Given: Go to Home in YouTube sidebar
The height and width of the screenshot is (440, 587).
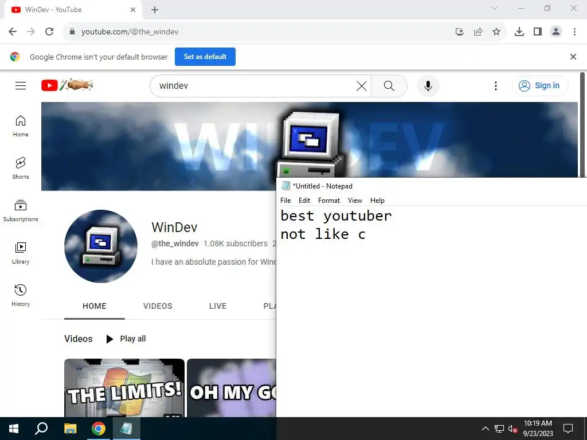Looking at the screenshot, I should click(21, 127).
